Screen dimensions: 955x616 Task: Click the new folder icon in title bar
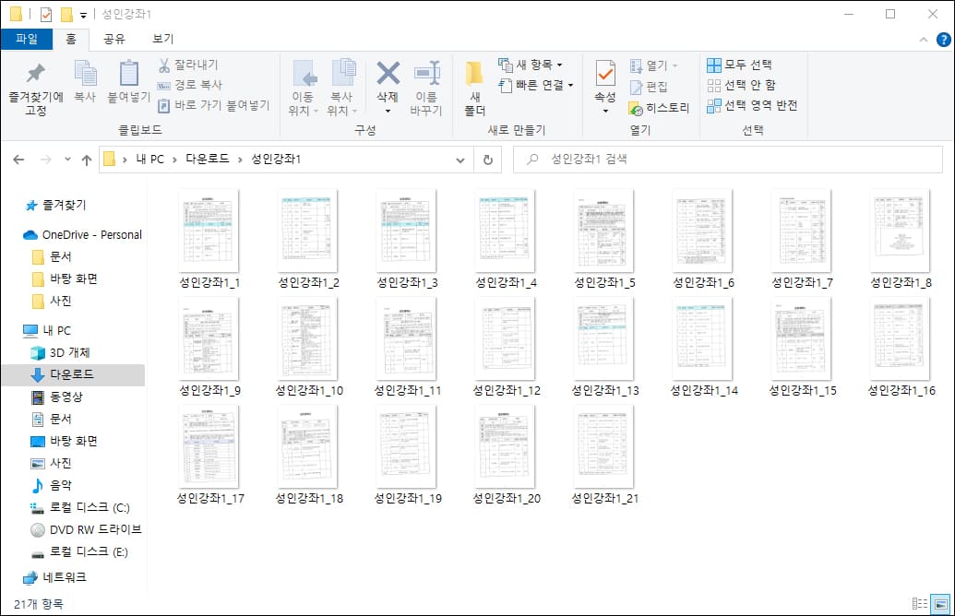tap(66, 14)
